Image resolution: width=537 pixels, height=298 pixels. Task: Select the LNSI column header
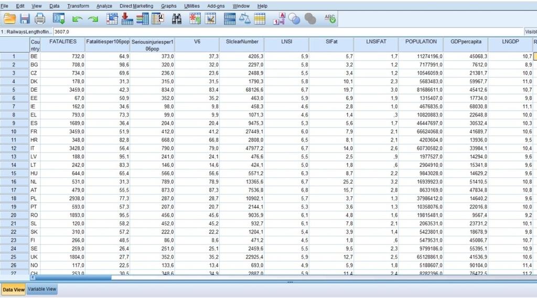[287, 45]
